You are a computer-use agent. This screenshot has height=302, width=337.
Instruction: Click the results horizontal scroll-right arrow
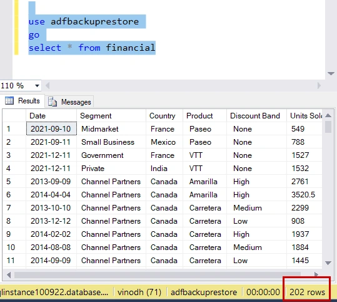click(x=316, y=275)
